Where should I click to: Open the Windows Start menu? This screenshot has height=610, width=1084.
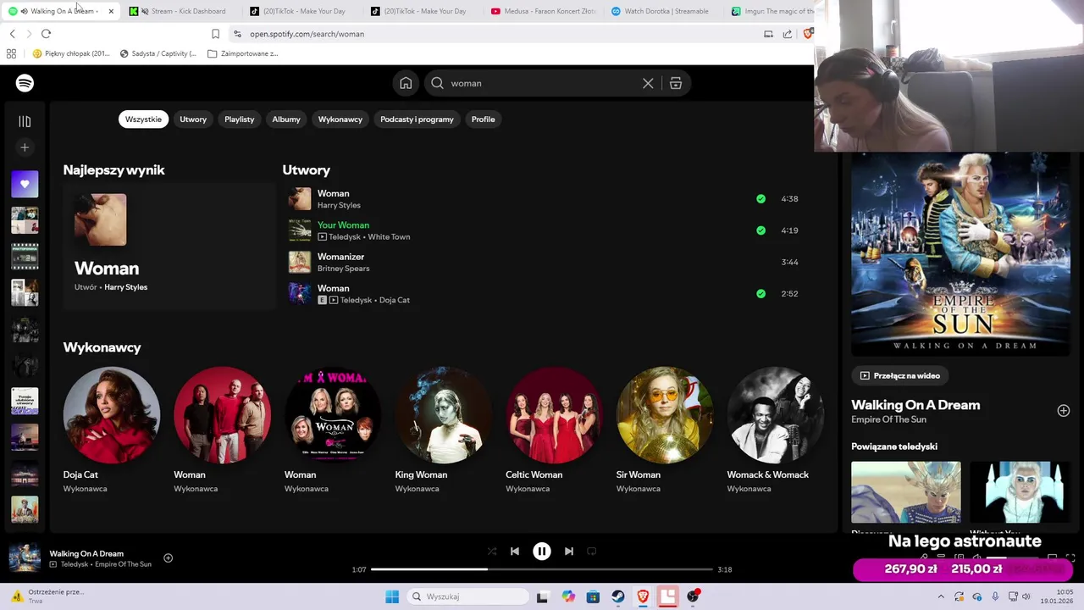pos(392,596)
